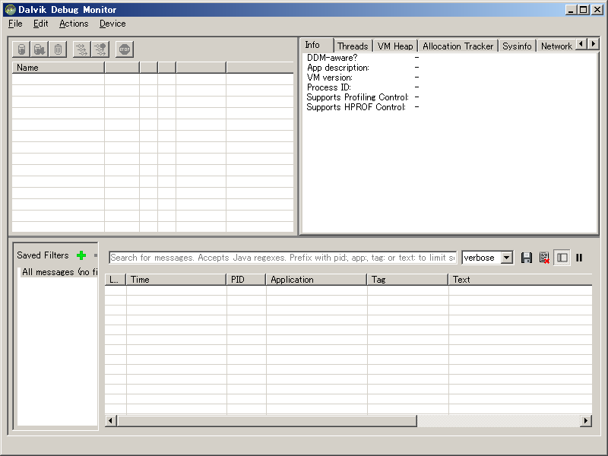Click the App description: label
608x456 pixels.
click(x=337, y=68)
